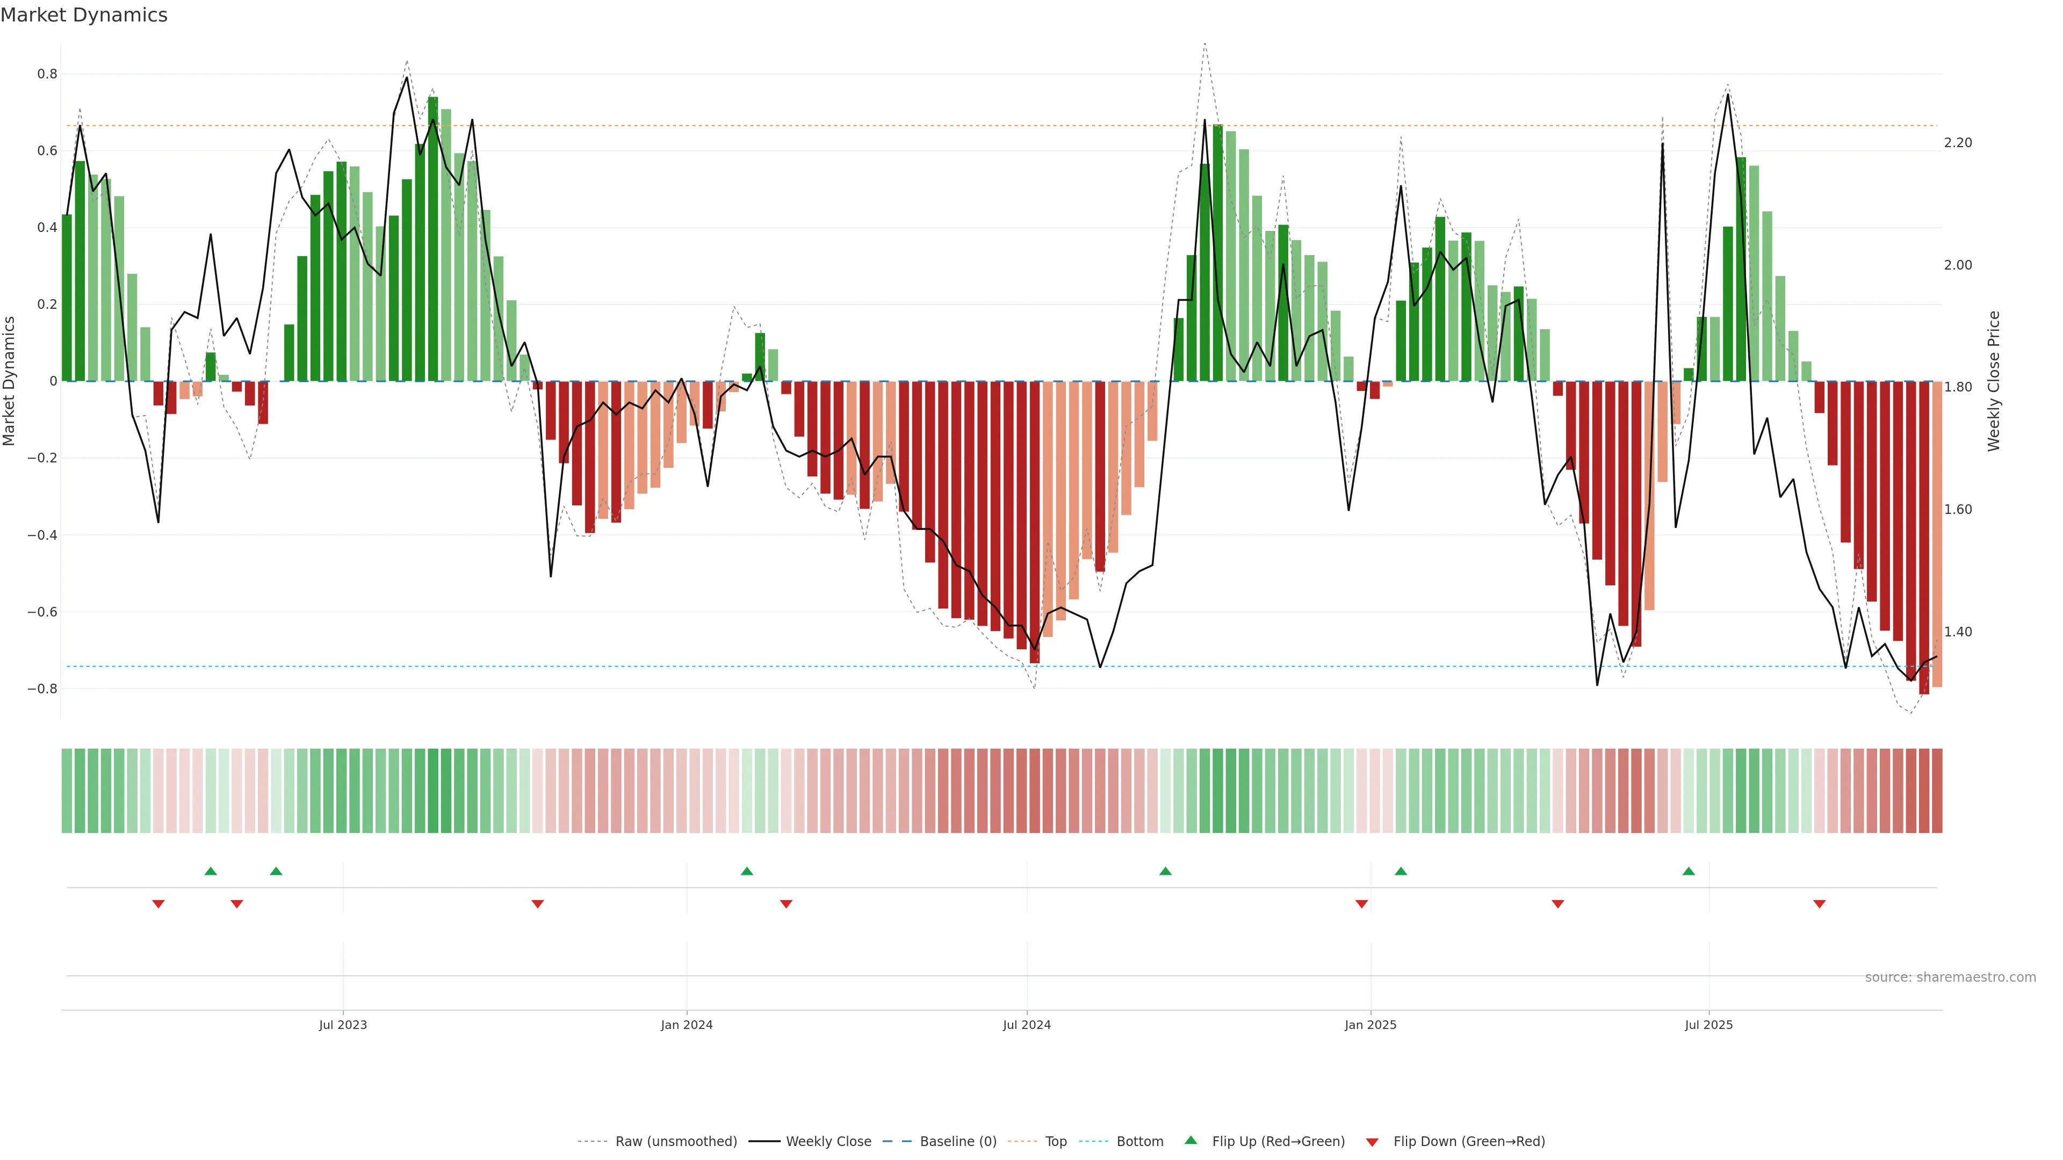2063x1160 pixels.
Task: Click the Flip Down marker between Jan and Jul 2025
Action: (1557, 904)
